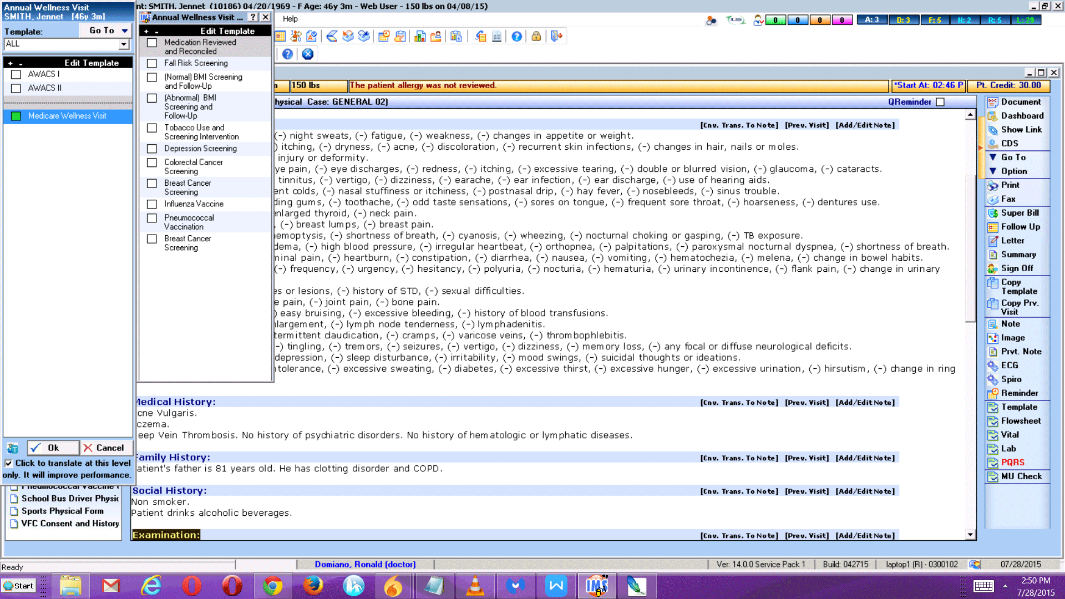This screenshot has width=1065, height=599.
Task: Toggle the QReminder checkbox
Action: coord(940,102)
